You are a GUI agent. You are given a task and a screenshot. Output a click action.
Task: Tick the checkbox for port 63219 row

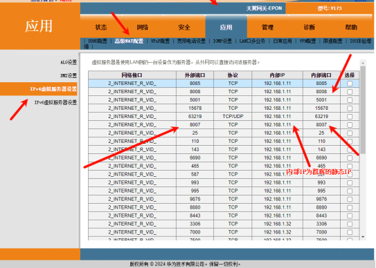[350, 117]
